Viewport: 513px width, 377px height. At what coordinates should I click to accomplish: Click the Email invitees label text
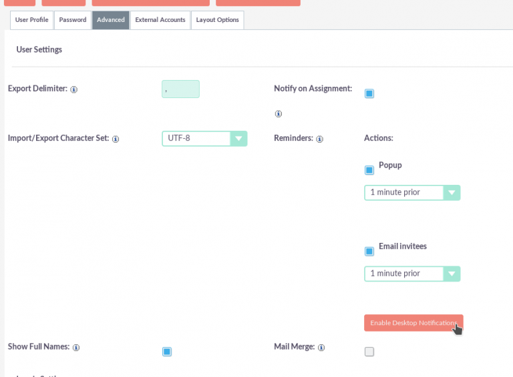[403, 246]
